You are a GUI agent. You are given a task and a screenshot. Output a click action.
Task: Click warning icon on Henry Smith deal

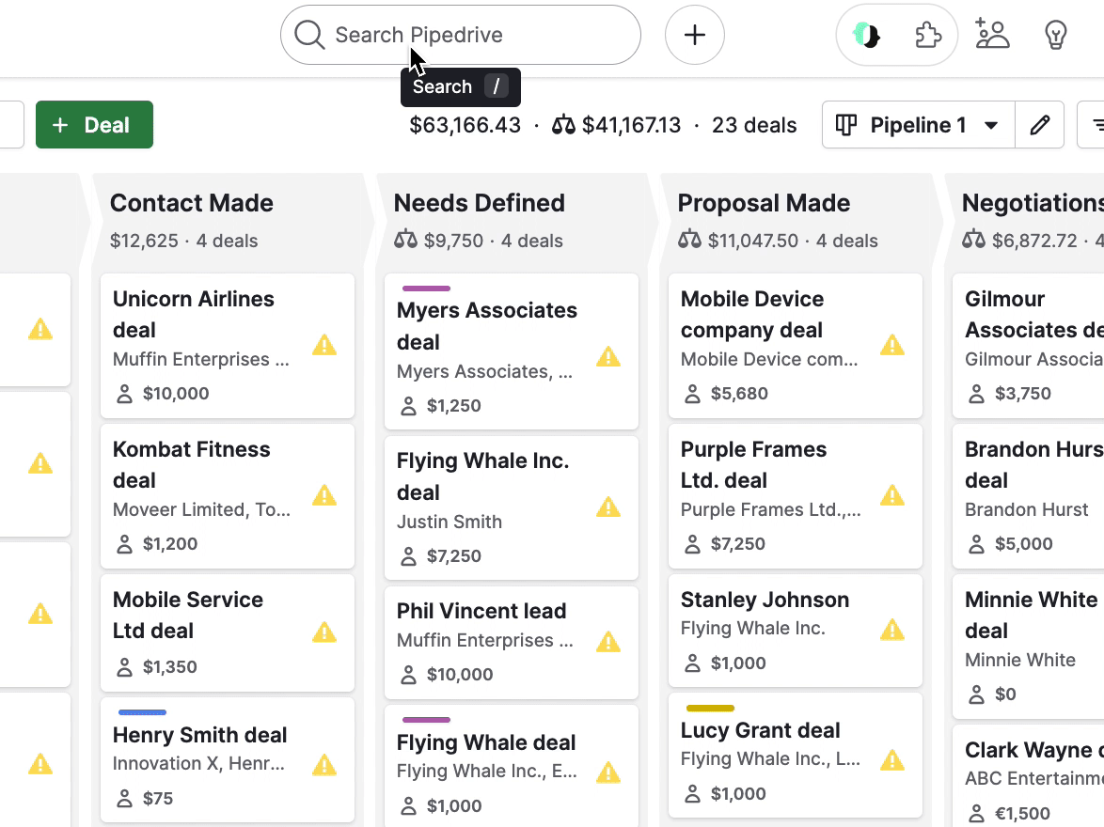[x=323, y=764]
